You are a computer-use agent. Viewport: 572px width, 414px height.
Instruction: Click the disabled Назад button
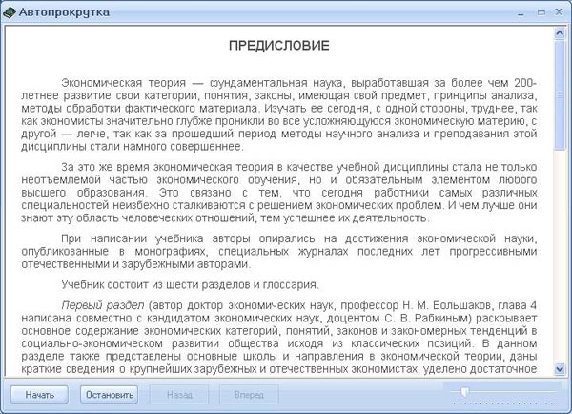click(x=179, y=395)
